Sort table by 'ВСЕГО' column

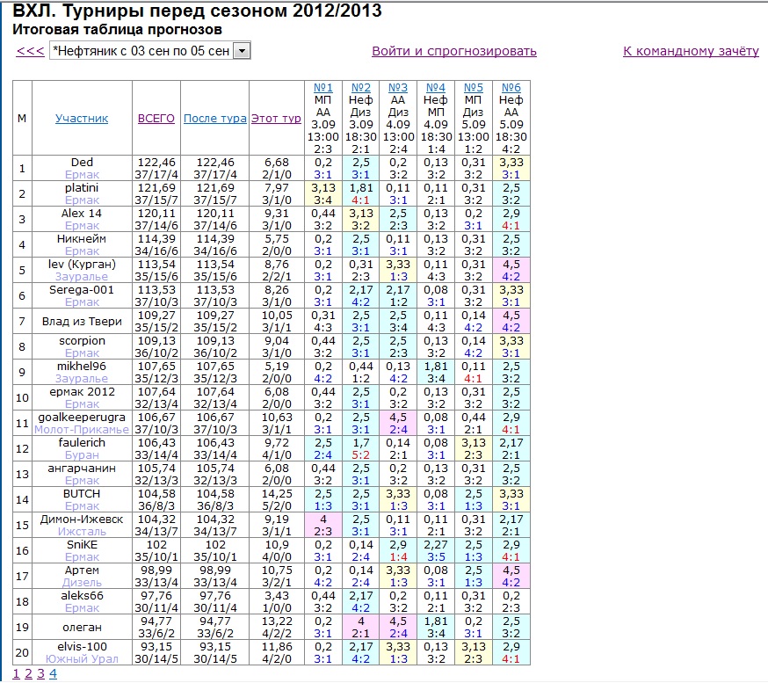click(x=156, y=119)
